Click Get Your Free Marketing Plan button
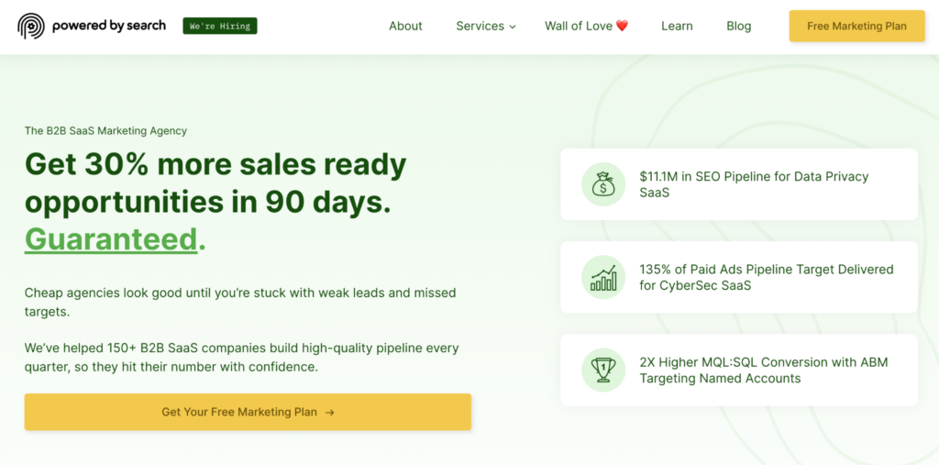This screenshot has width=939, height=465. point(239,412)
